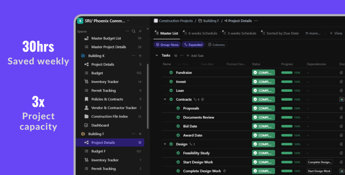Toggle the Fundraise task complete checkmark

171,73
